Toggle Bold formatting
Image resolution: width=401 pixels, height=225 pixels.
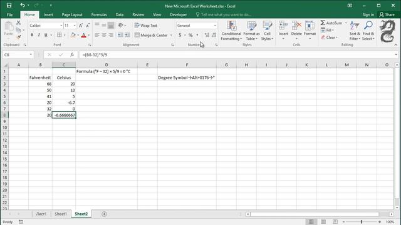point(32,35)
